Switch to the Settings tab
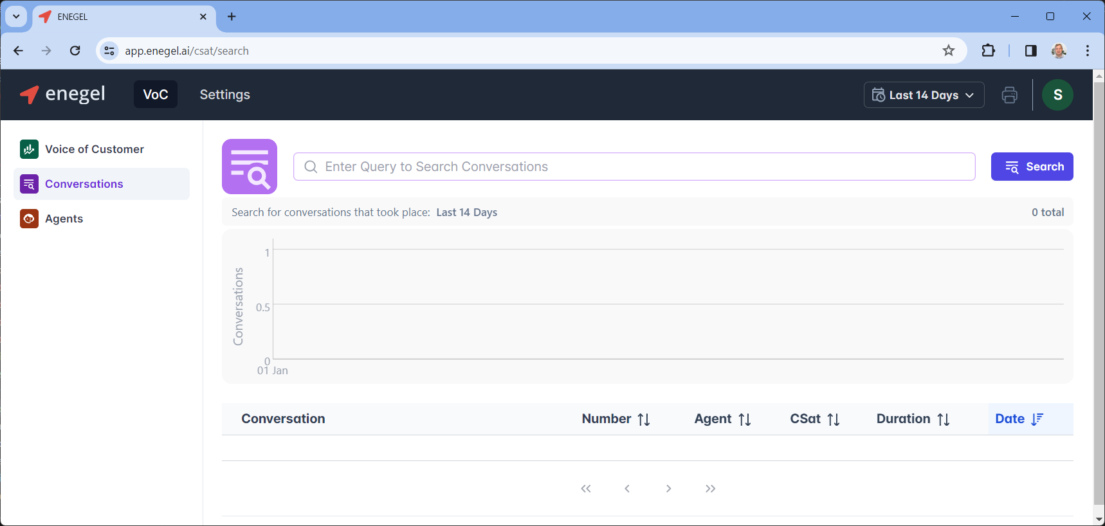The height and width of the screenshot is (526, 1105). (224, 95)
